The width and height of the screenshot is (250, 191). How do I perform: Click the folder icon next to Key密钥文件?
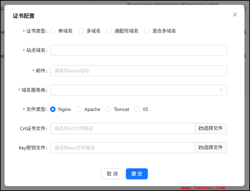201,148
